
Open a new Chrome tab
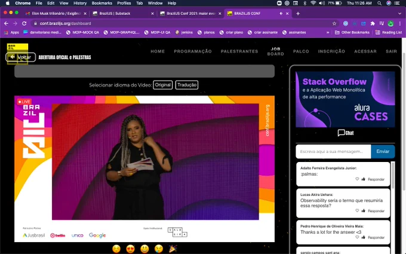tap(298, 14)
